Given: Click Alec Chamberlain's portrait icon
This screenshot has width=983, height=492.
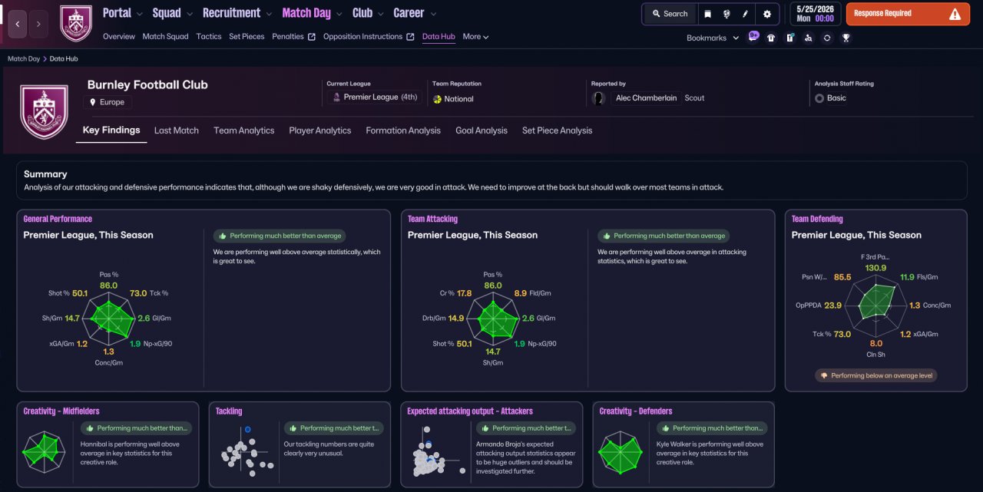Looking at the screenshot, I should point(599,98).
